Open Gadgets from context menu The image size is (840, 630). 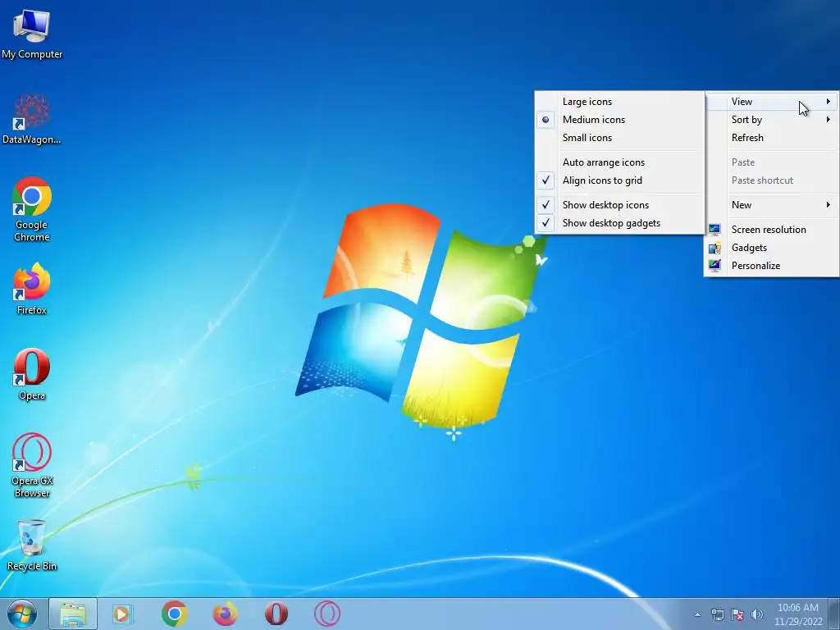click(x=771, y=248)
